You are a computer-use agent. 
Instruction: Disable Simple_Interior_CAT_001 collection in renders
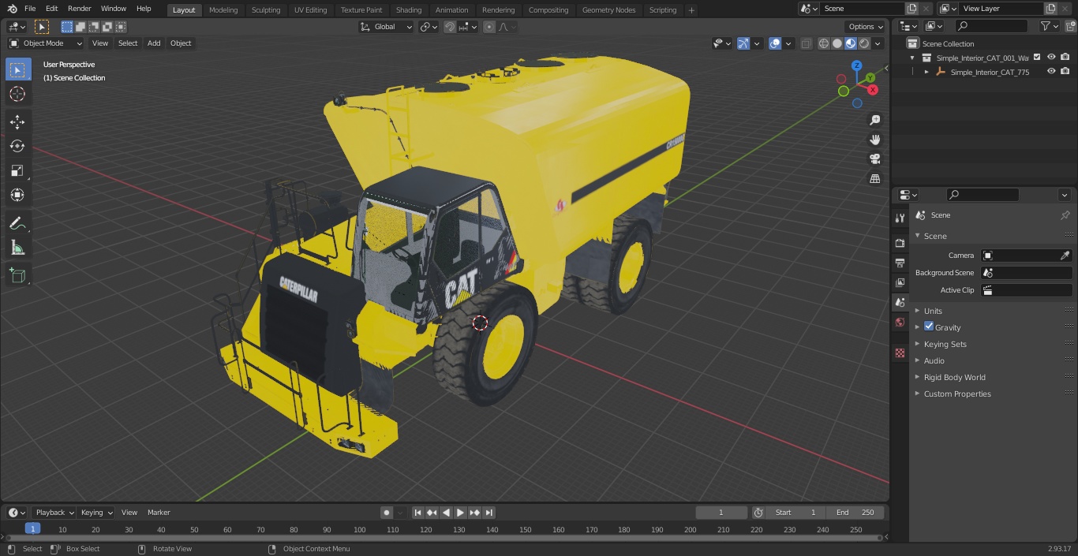(1065, 57)
